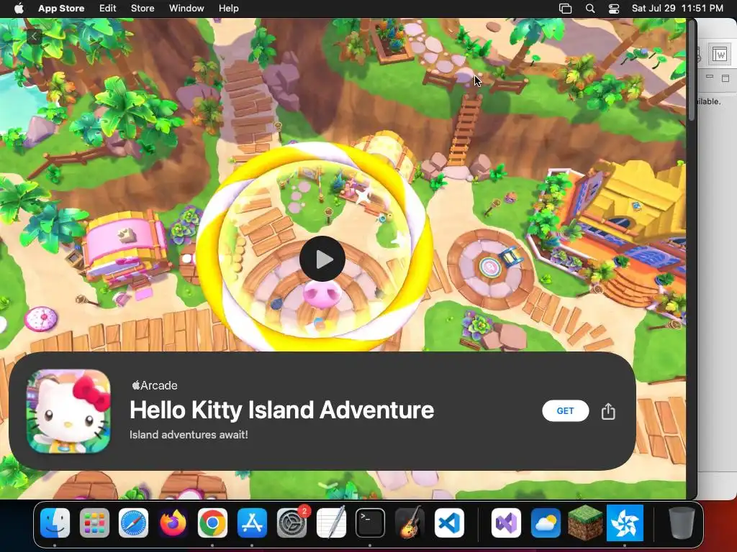Open the pinwheel app in the Dock
Viewport: 737px width, 552px height.
point(625,523)
